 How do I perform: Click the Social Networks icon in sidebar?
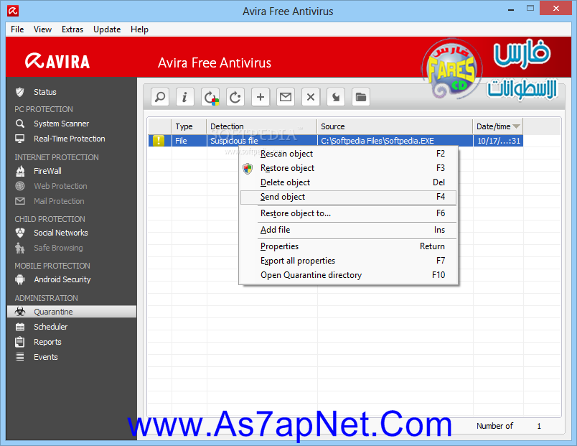point(20,233)
